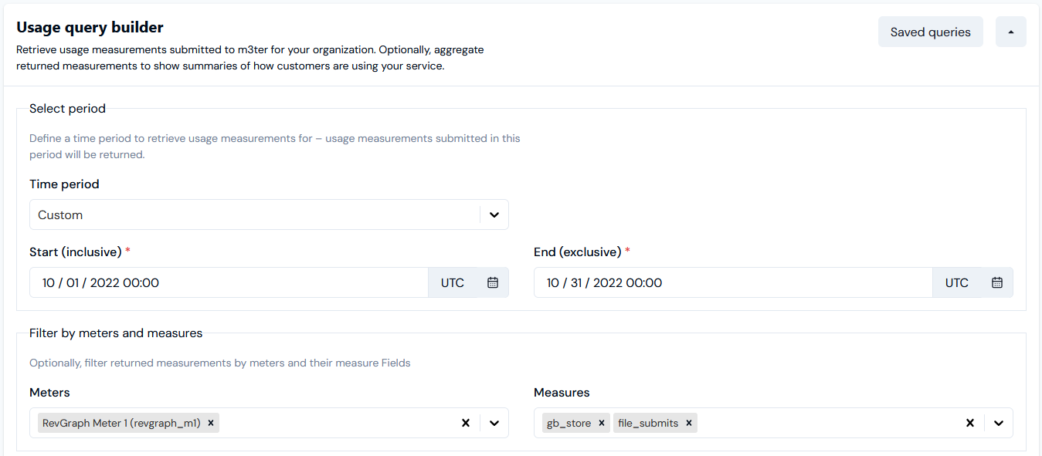Image resolution: width=1042 pixels, height=456 pixels.
Task: Clear all selected Meters
Action: [466, 423]
